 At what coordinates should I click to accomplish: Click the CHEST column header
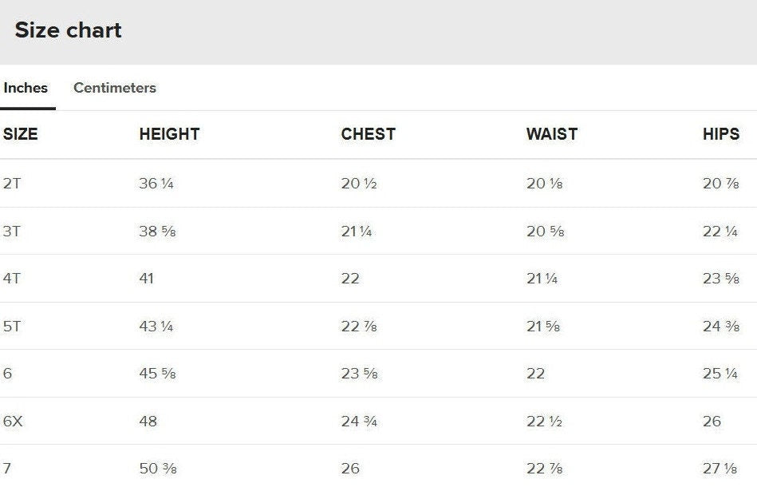(x=368, y=134)
